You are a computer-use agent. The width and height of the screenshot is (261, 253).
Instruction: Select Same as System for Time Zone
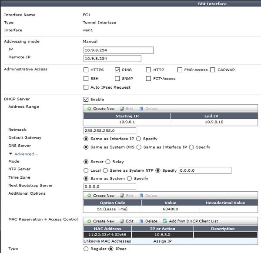[x=86, y=179]
